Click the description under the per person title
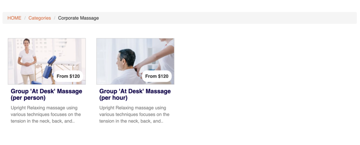360x145 pixels. click(46, 114)
